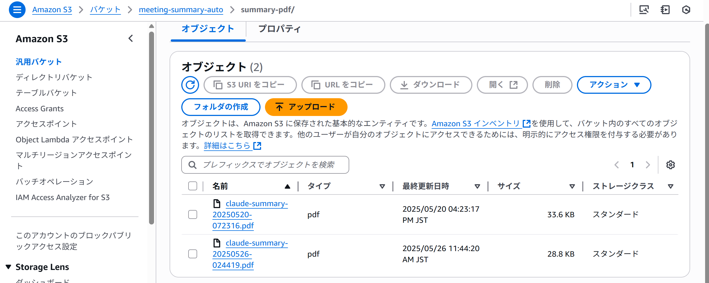
Task: Click the refresh objects icon
Action: point(190,85)
